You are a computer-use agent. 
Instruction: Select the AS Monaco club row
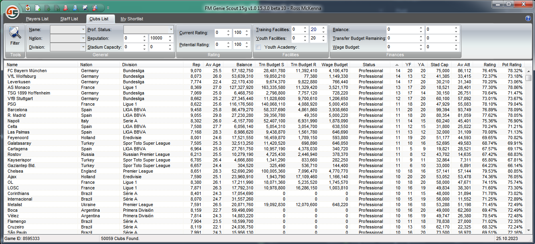point(264,87)
